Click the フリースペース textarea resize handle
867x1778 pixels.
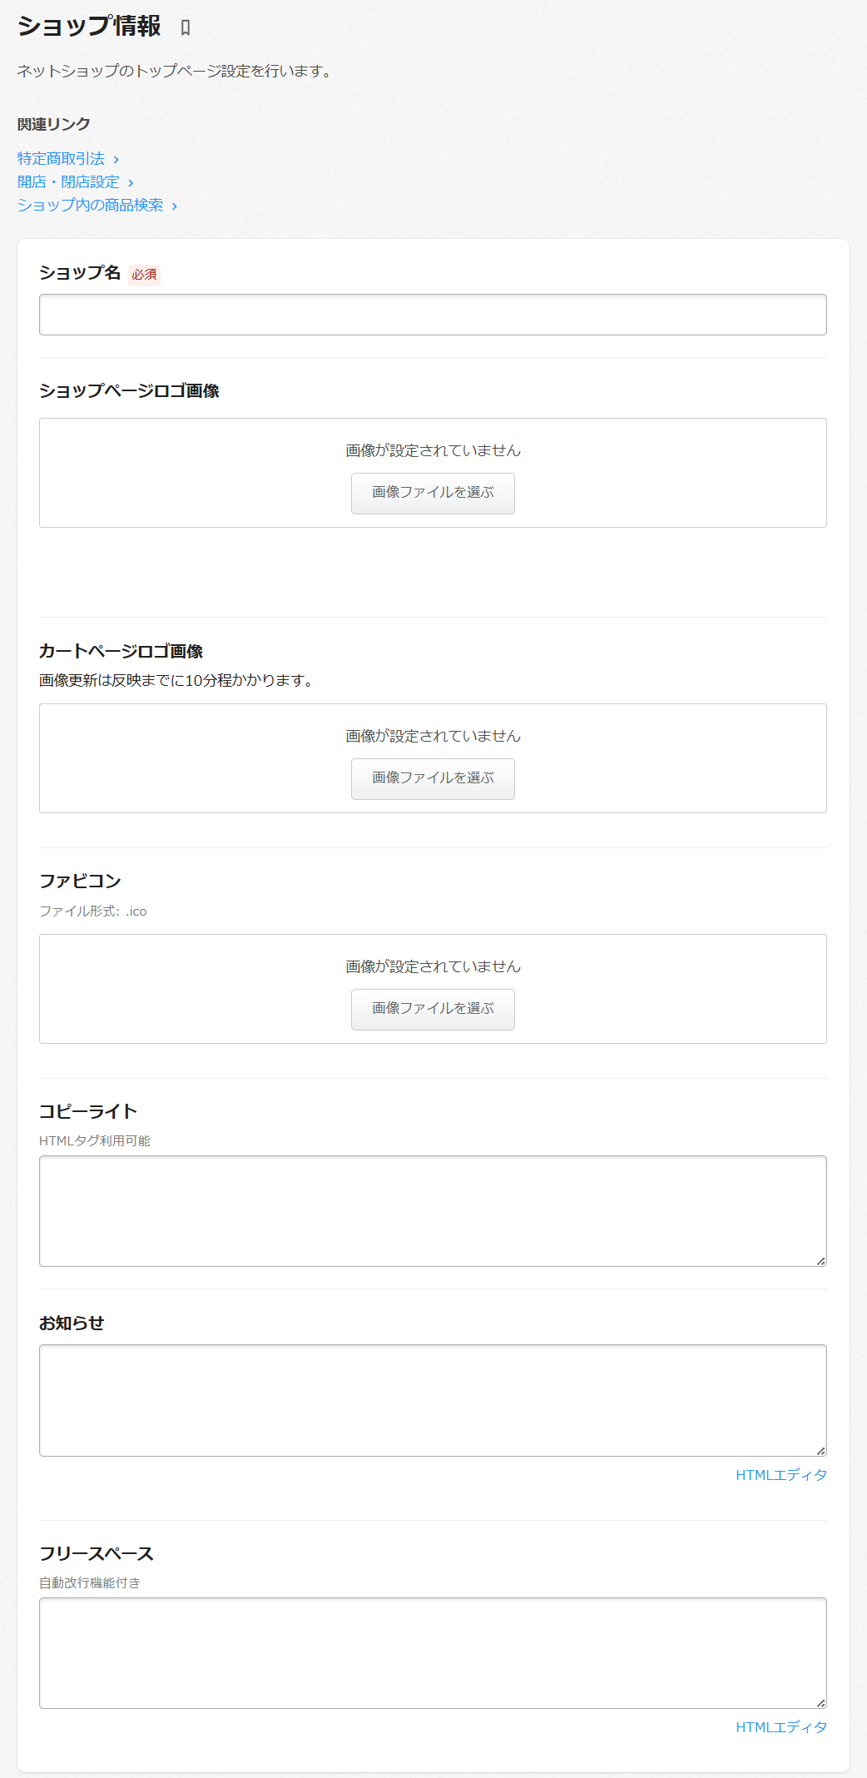pyautogui.click(x=820, y=1703)
